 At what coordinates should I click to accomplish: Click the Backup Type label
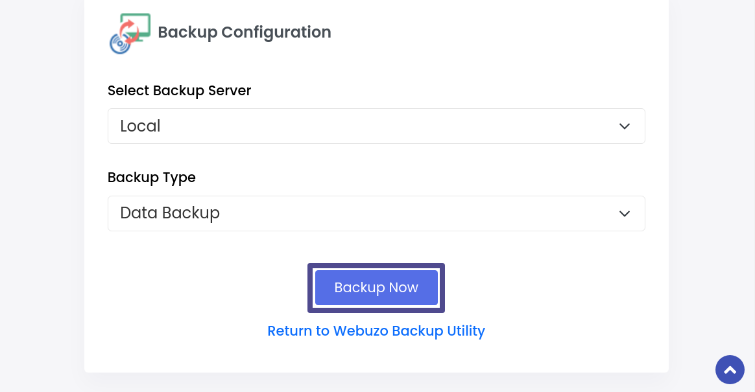pos(152,178)
